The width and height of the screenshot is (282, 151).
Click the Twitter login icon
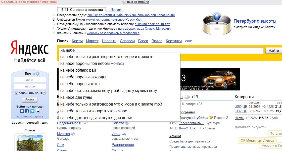pos(32,111)
